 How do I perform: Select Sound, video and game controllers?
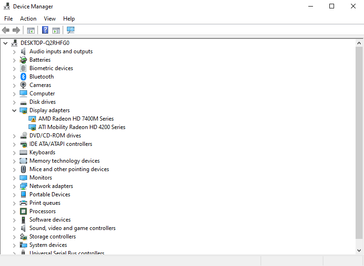[73, 228]
